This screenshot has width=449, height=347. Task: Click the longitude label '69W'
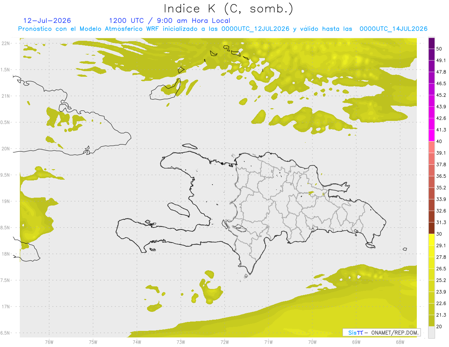(356, 342)
